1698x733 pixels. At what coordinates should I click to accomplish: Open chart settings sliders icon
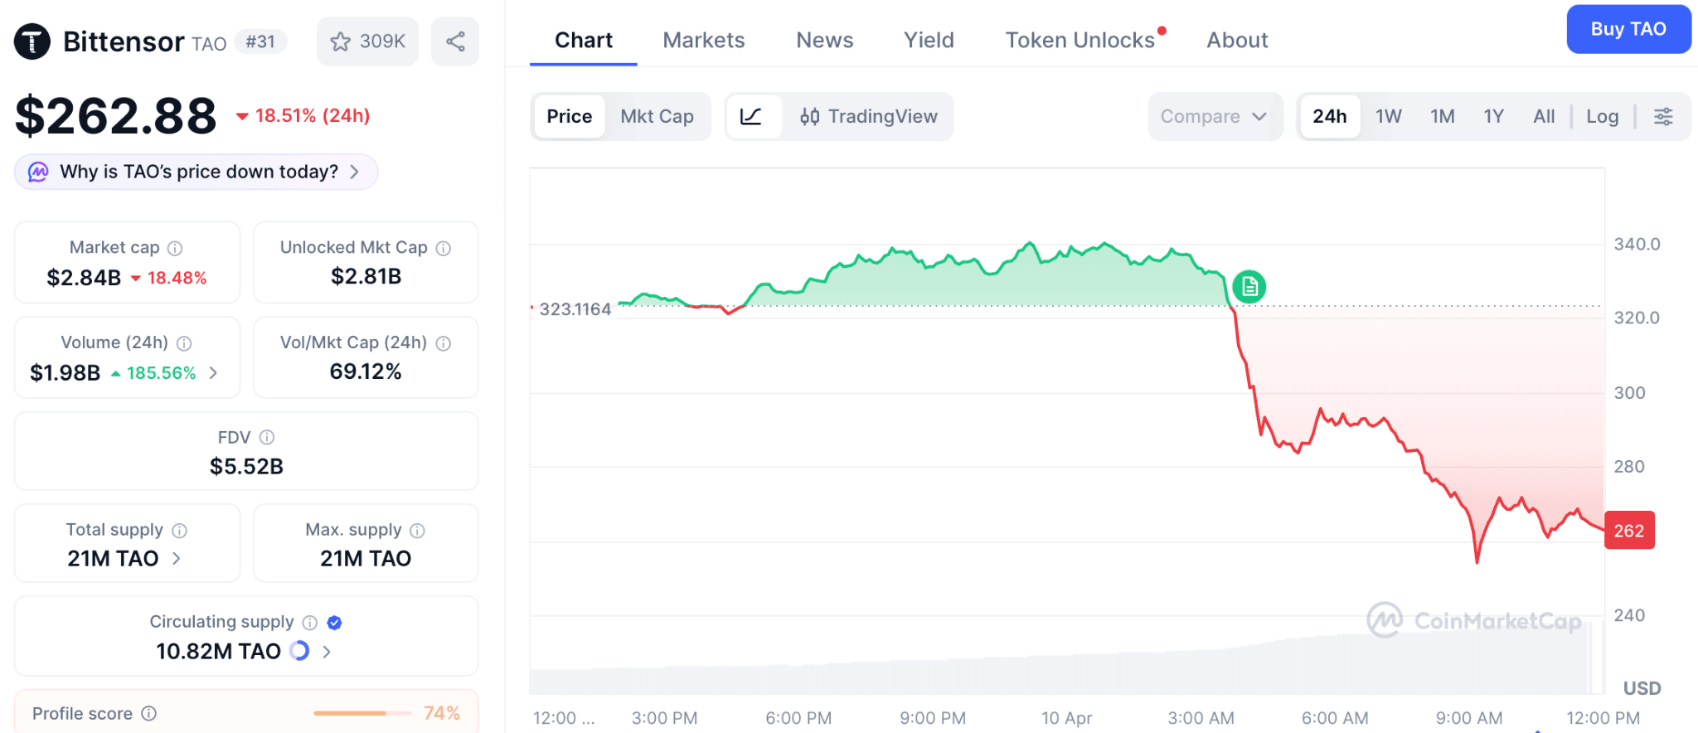pyautogui.click(x=1663, y=117)
